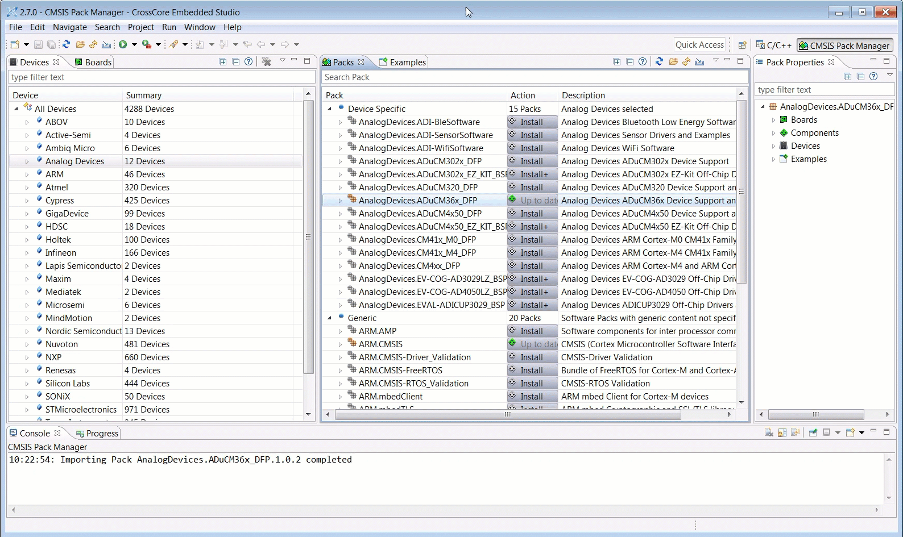Screen dimensions: 903x537
Task: Click Install+ for AnalogDevices.ADuCM302x_EZ_KIT_BSP
Action: [532, 174]
